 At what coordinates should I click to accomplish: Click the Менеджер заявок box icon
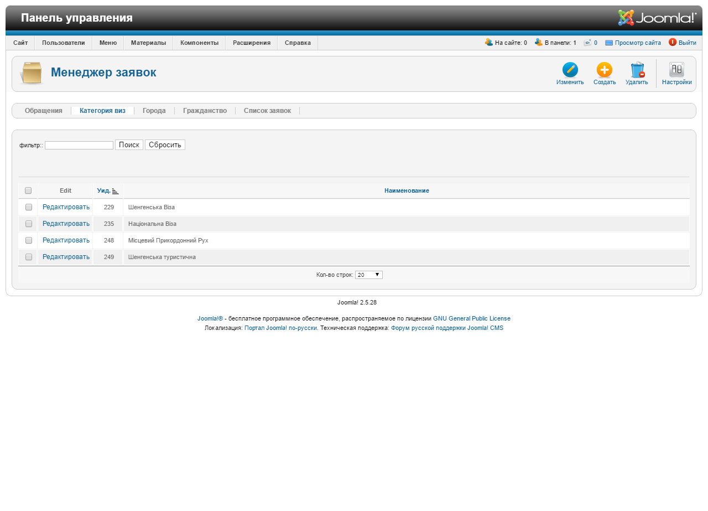32,73
